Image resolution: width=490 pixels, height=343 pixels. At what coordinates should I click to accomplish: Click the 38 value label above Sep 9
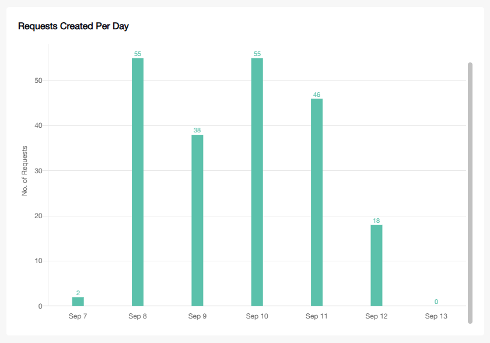pyautogui.click(x=197, y=131)
